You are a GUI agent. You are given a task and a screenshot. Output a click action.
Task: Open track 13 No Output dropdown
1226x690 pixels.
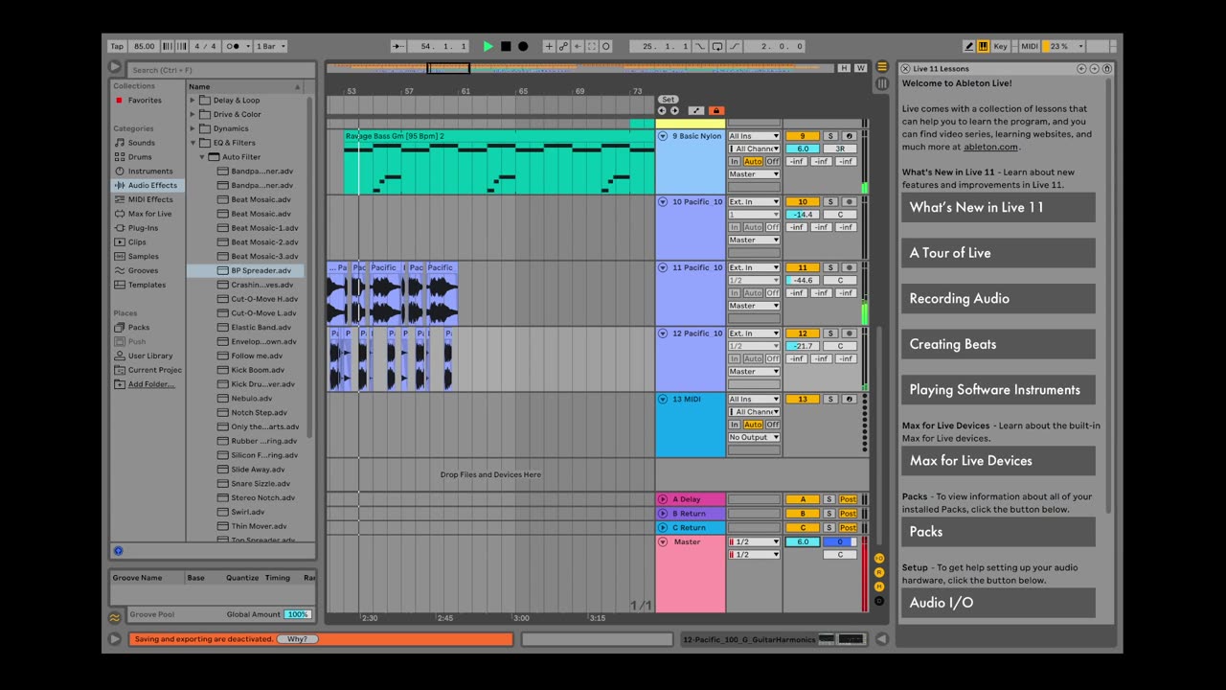[x=755, y=438]
